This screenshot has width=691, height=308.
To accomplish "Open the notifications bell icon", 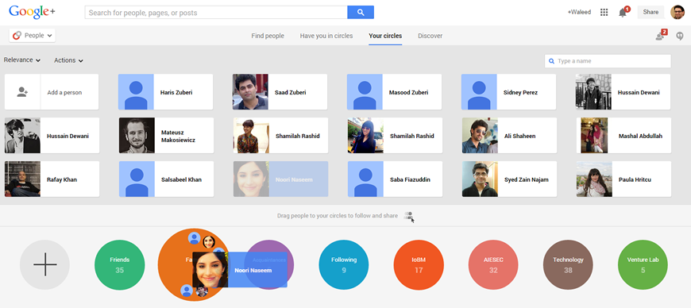I will (x=623, y=13).
